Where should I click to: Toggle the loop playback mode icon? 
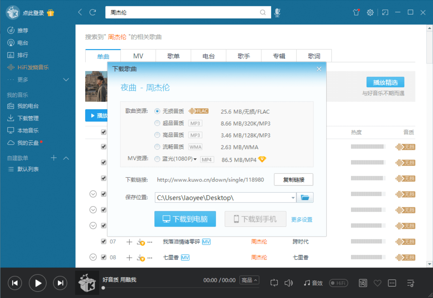pos(274,283)
